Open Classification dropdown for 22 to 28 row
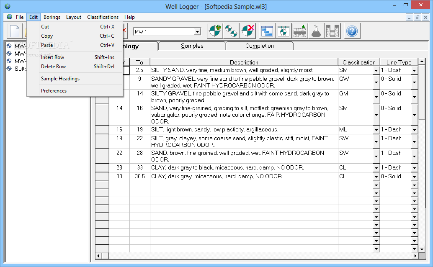The image size is (433, 267). click(376, 156)
